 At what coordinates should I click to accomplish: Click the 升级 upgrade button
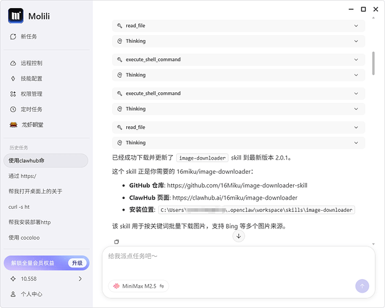click(77, 263)
